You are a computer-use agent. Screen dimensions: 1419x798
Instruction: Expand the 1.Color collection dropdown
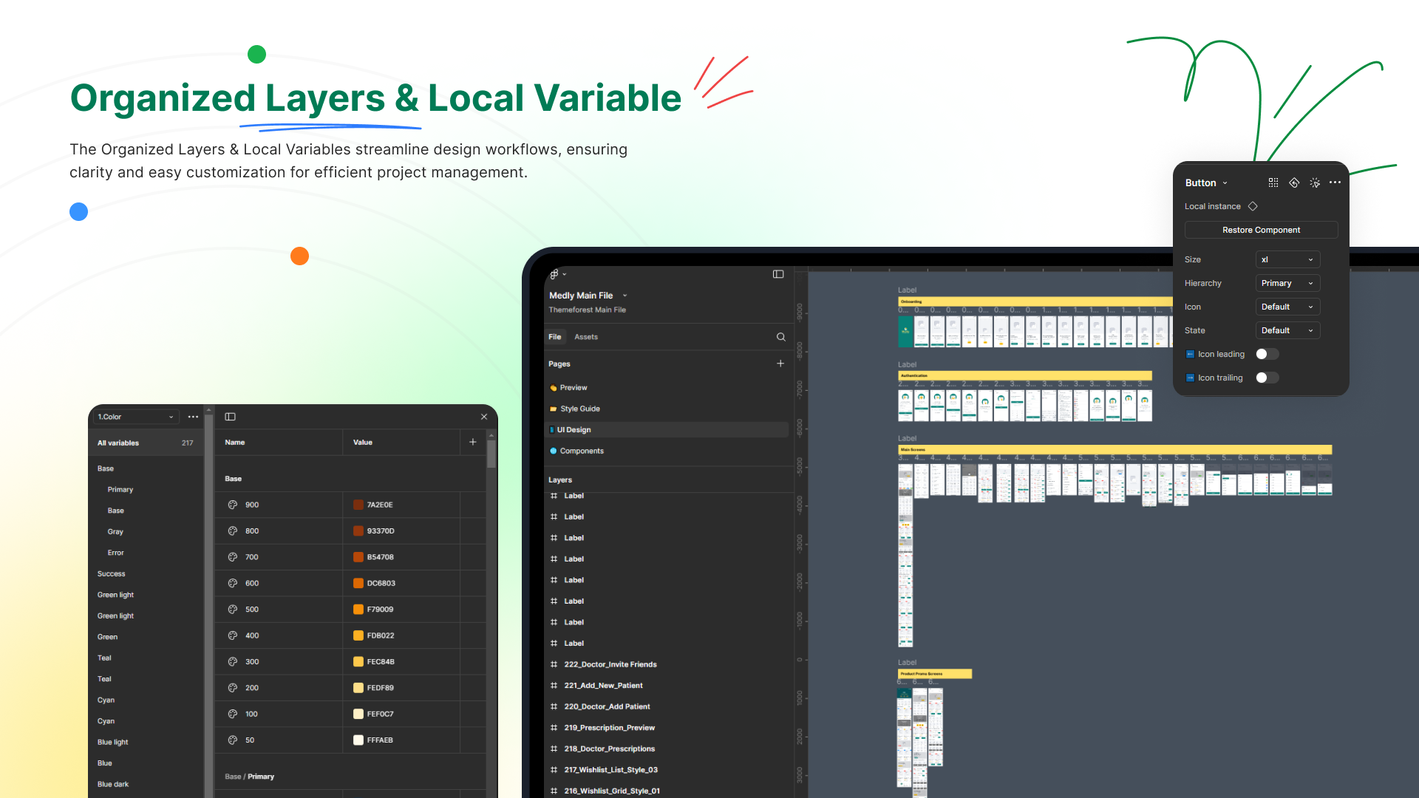136,417
